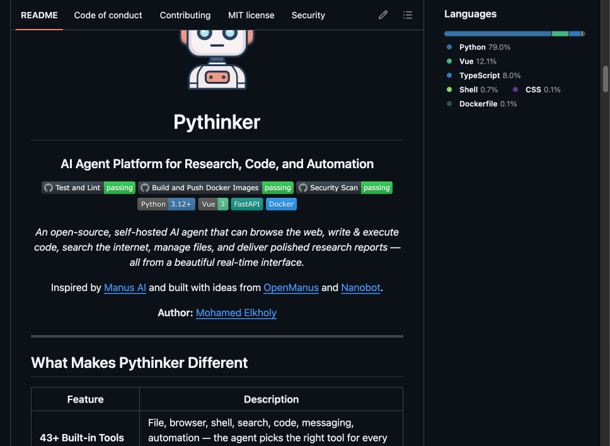This screenshot has height=446, width=610.
Task: Click the TypeScript language dot
Action: tap(450, 75)
